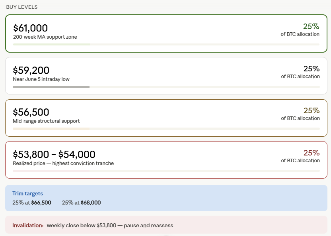
Task: Click the '25% at $66,500' trim target
Action: coord(32,203)
